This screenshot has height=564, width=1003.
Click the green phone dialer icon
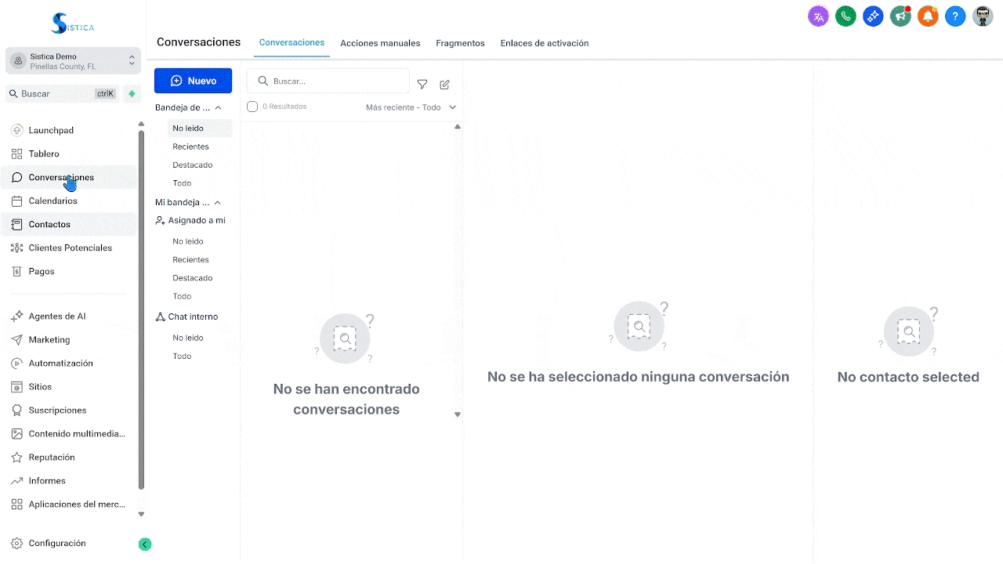pos(845,16)
